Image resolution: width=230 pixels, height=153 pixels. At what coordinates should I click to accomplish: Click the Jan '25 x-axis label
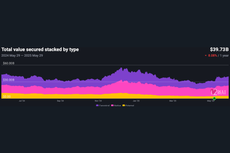(136, 101)
